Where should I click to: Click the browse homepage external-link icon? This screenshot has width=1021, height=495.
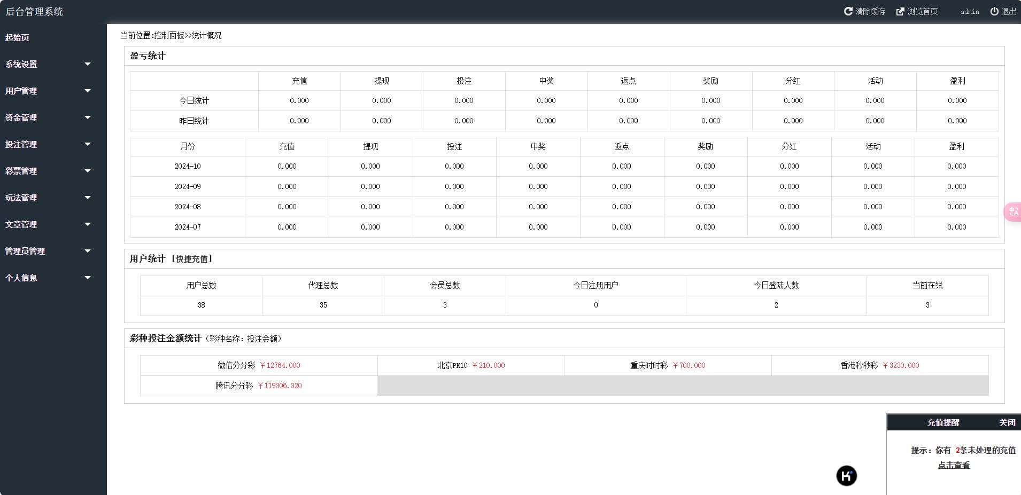click(900, 11)
